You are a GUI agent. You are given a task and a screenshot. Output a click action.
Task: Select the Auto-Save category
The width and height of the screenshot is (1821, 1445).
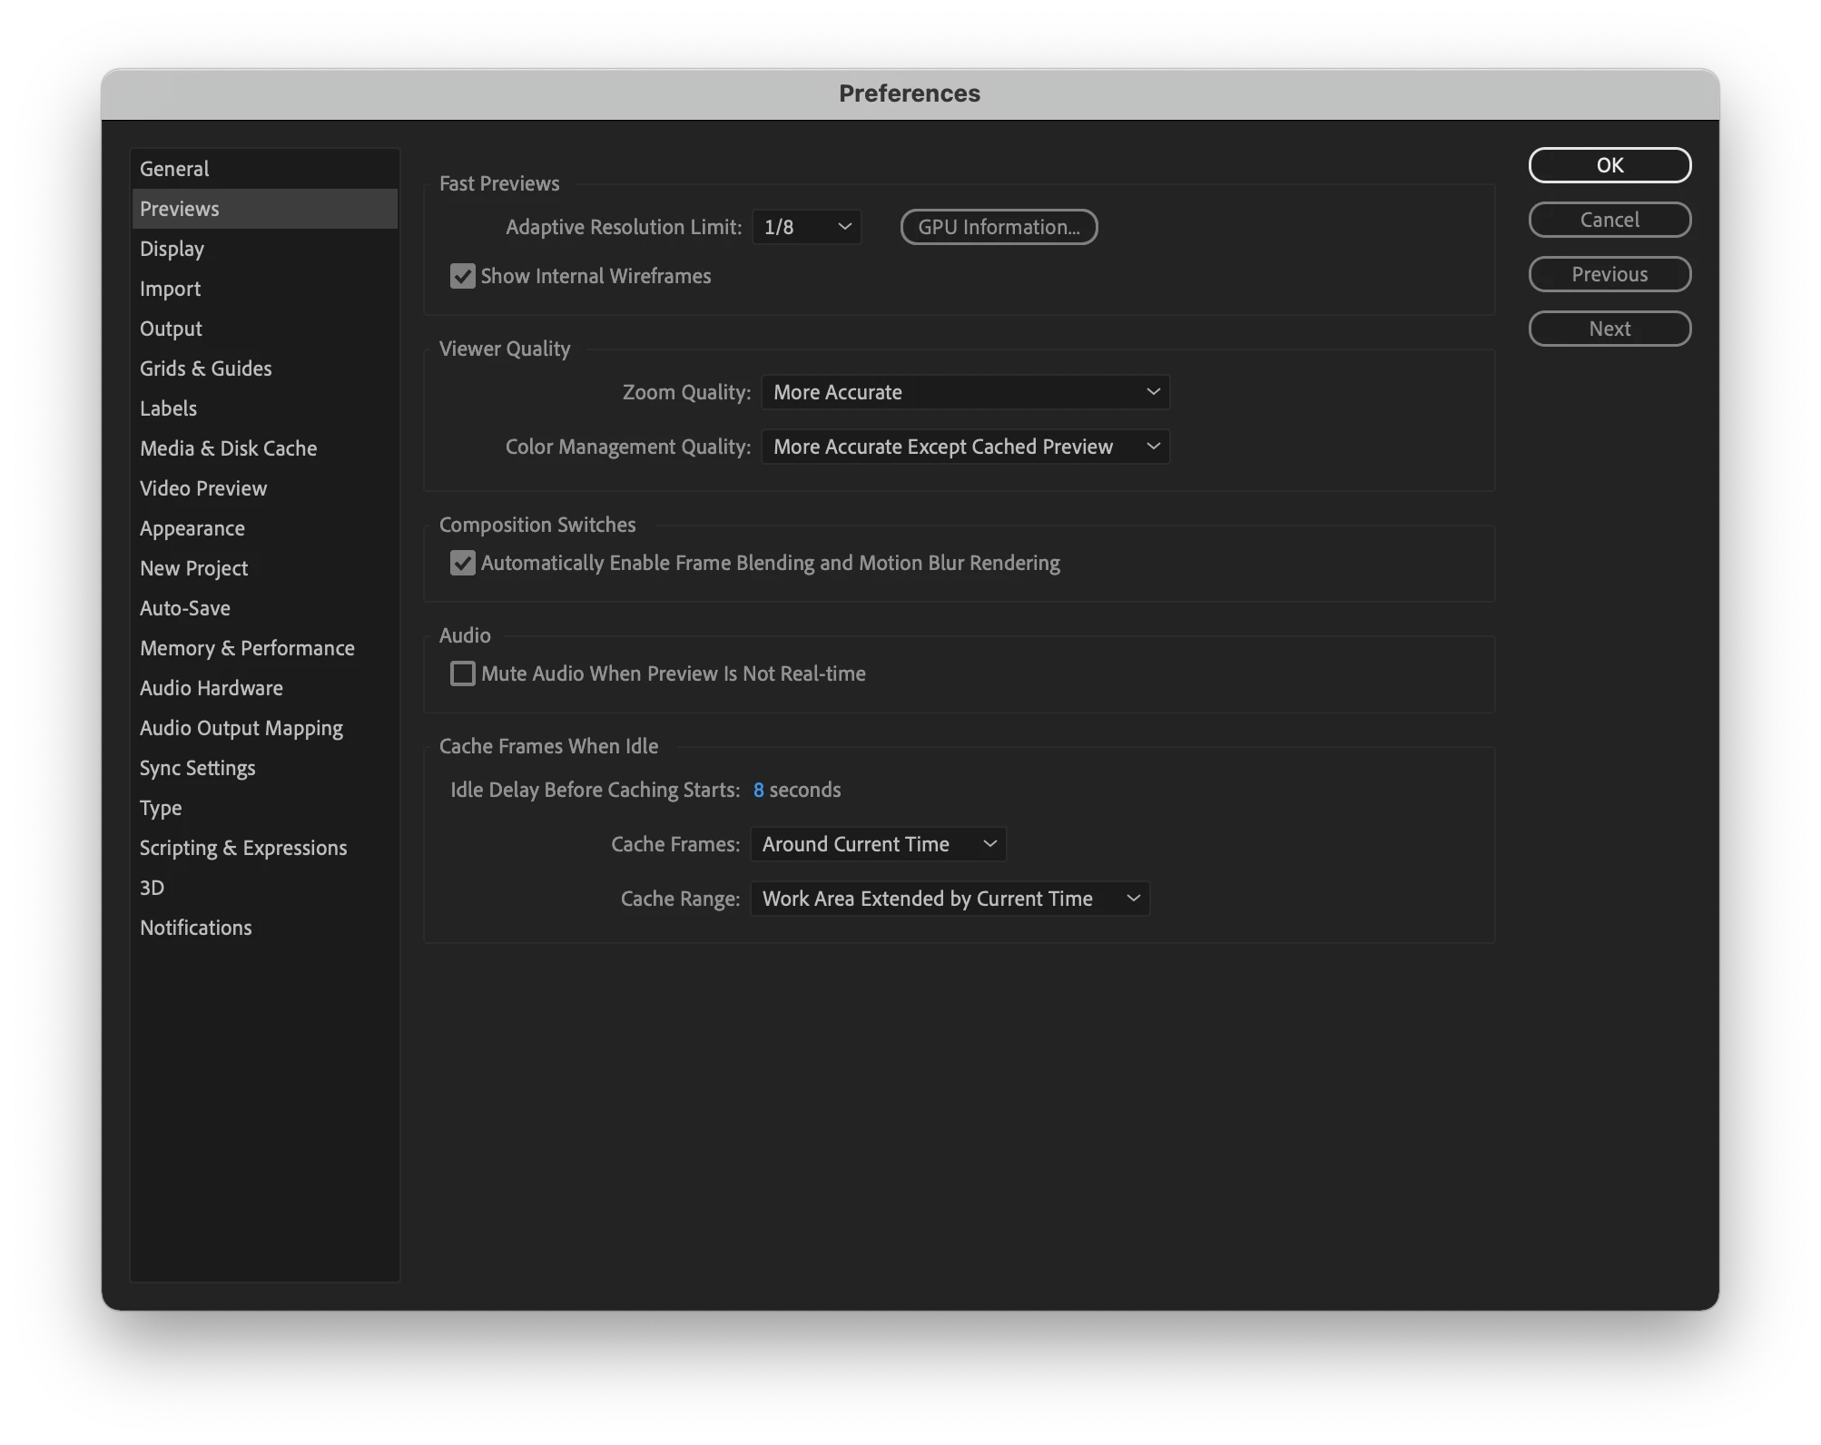click(185, 608)
